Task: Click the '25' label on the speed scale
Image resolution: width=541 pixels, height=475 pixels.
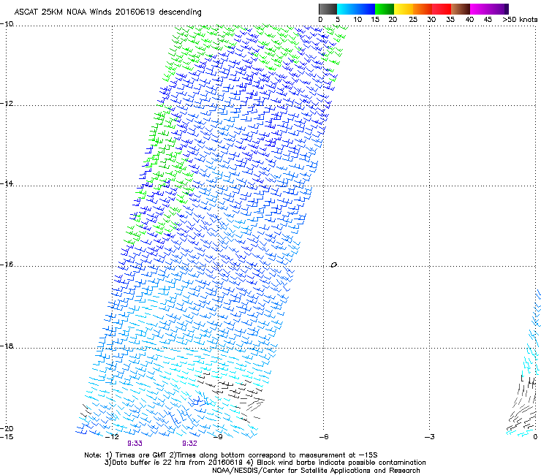Action: (413, 20)
